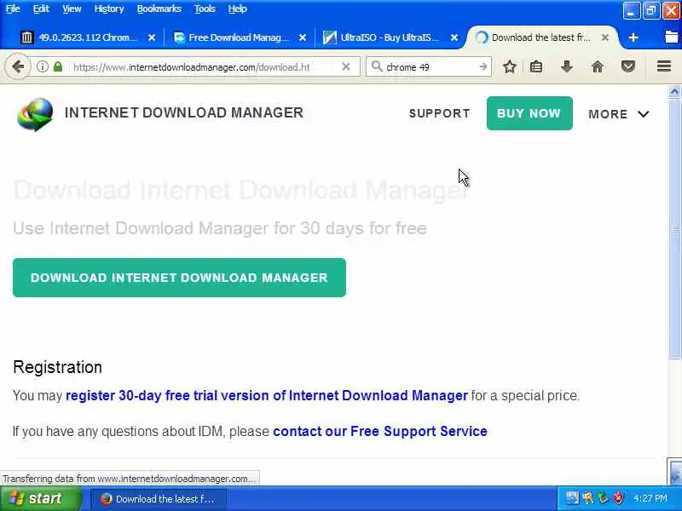
Task: Close the UltraISO tab
Action: click(454, 37)
